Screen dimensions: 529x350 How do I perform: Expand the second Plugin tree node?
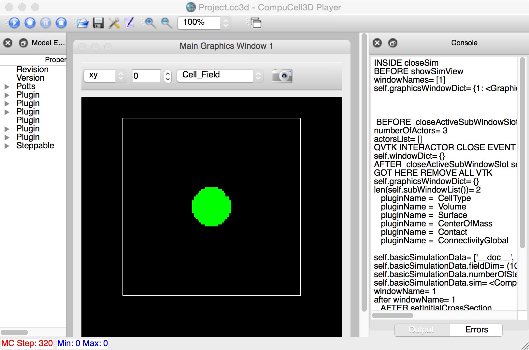7,104
